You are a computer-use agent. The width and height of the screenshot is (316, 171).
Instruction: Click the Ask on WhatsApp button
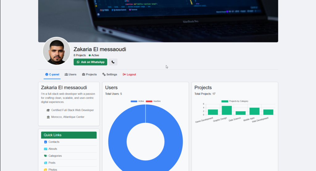90,62
